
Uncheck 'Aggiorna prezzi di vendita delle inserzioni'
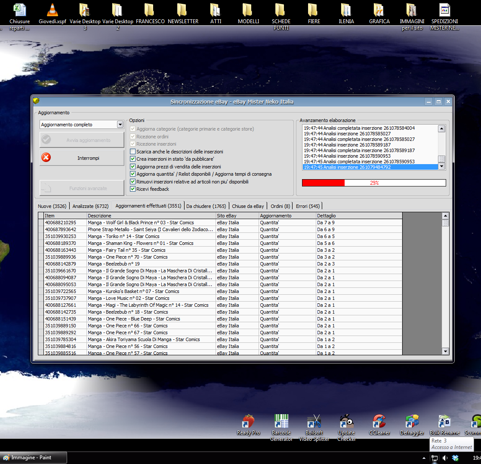point(133,167)
